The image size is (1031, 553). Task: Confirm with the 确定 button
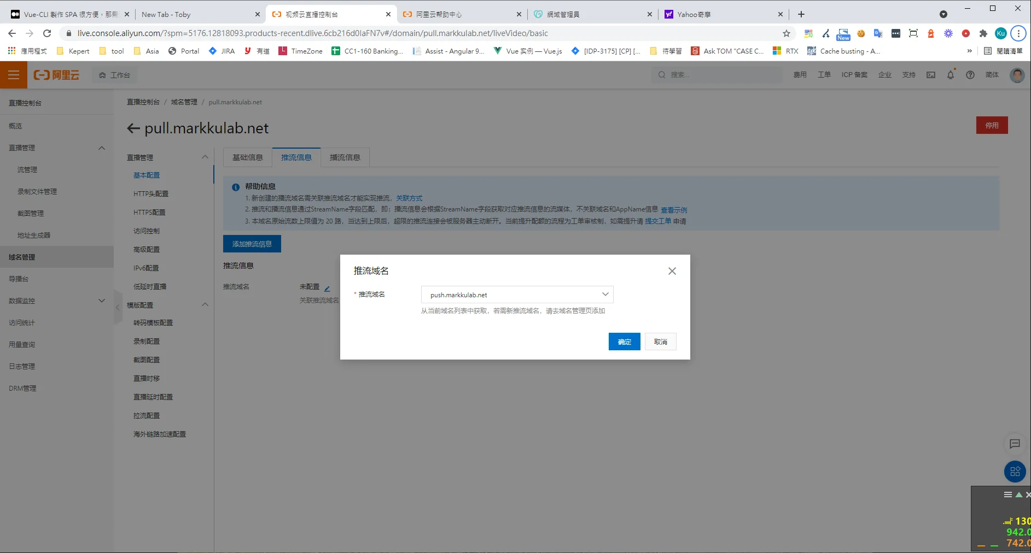pyautogui.click(x=624, y=342)
